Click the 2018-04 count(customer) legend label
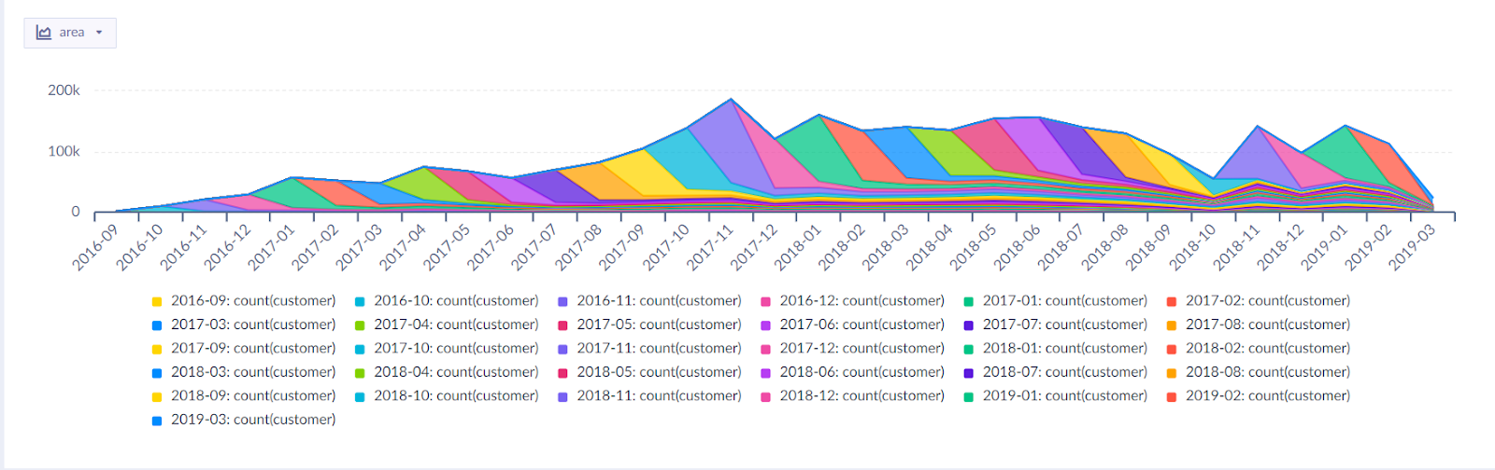 coord(457,372)
